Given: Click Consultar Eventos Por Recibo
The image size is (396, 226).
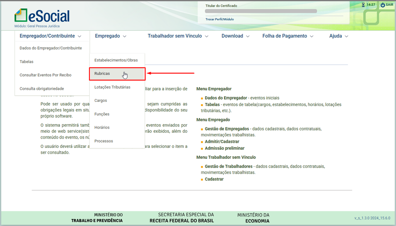Looking at the screenshot, I should [x=45, y=75].
